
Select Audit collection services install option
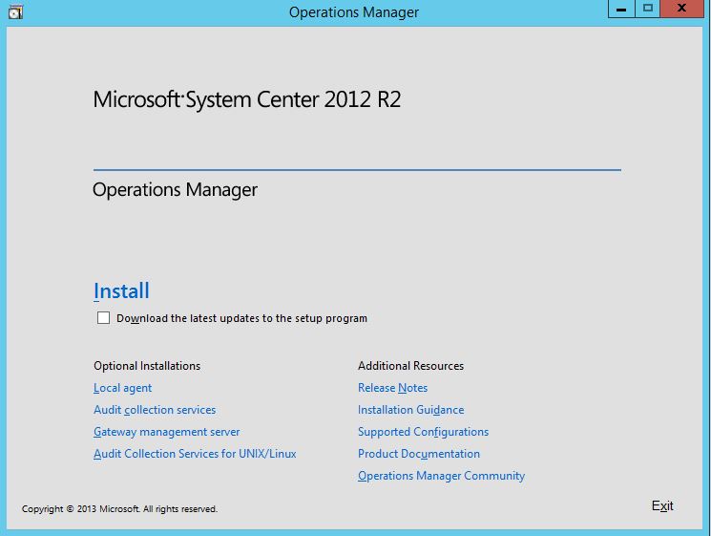coord(155,410)
